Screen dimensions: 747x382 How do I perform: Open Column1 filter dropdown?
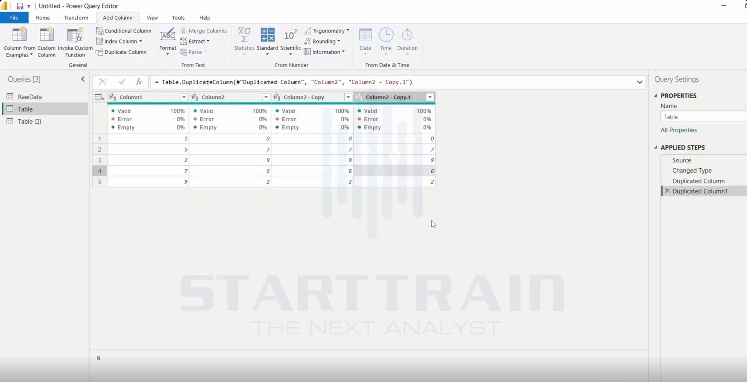point(184,97)
